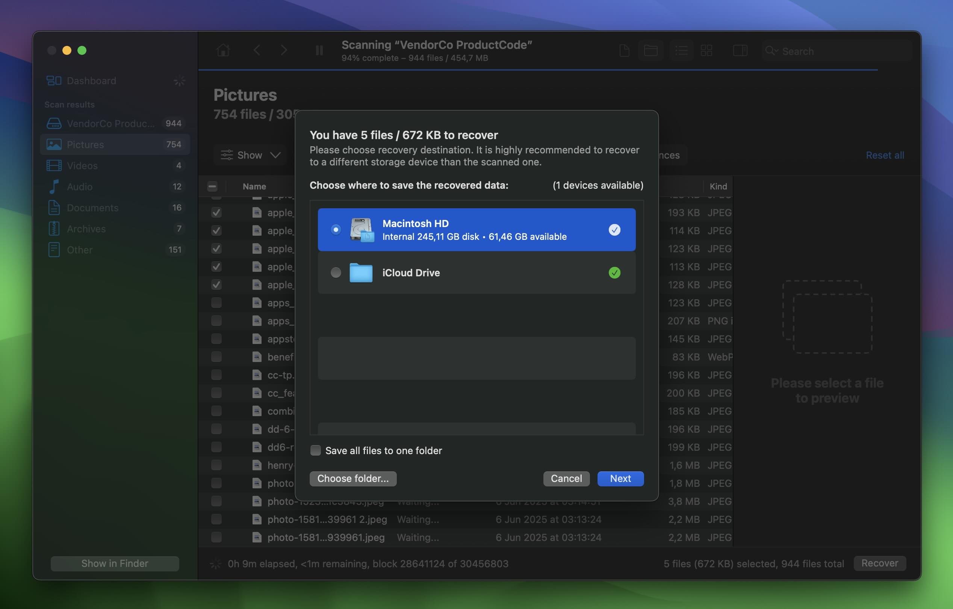Select photo-1581...939961.jpeg file name
Viewport: 953px width, 609px height.
[326, 537]
